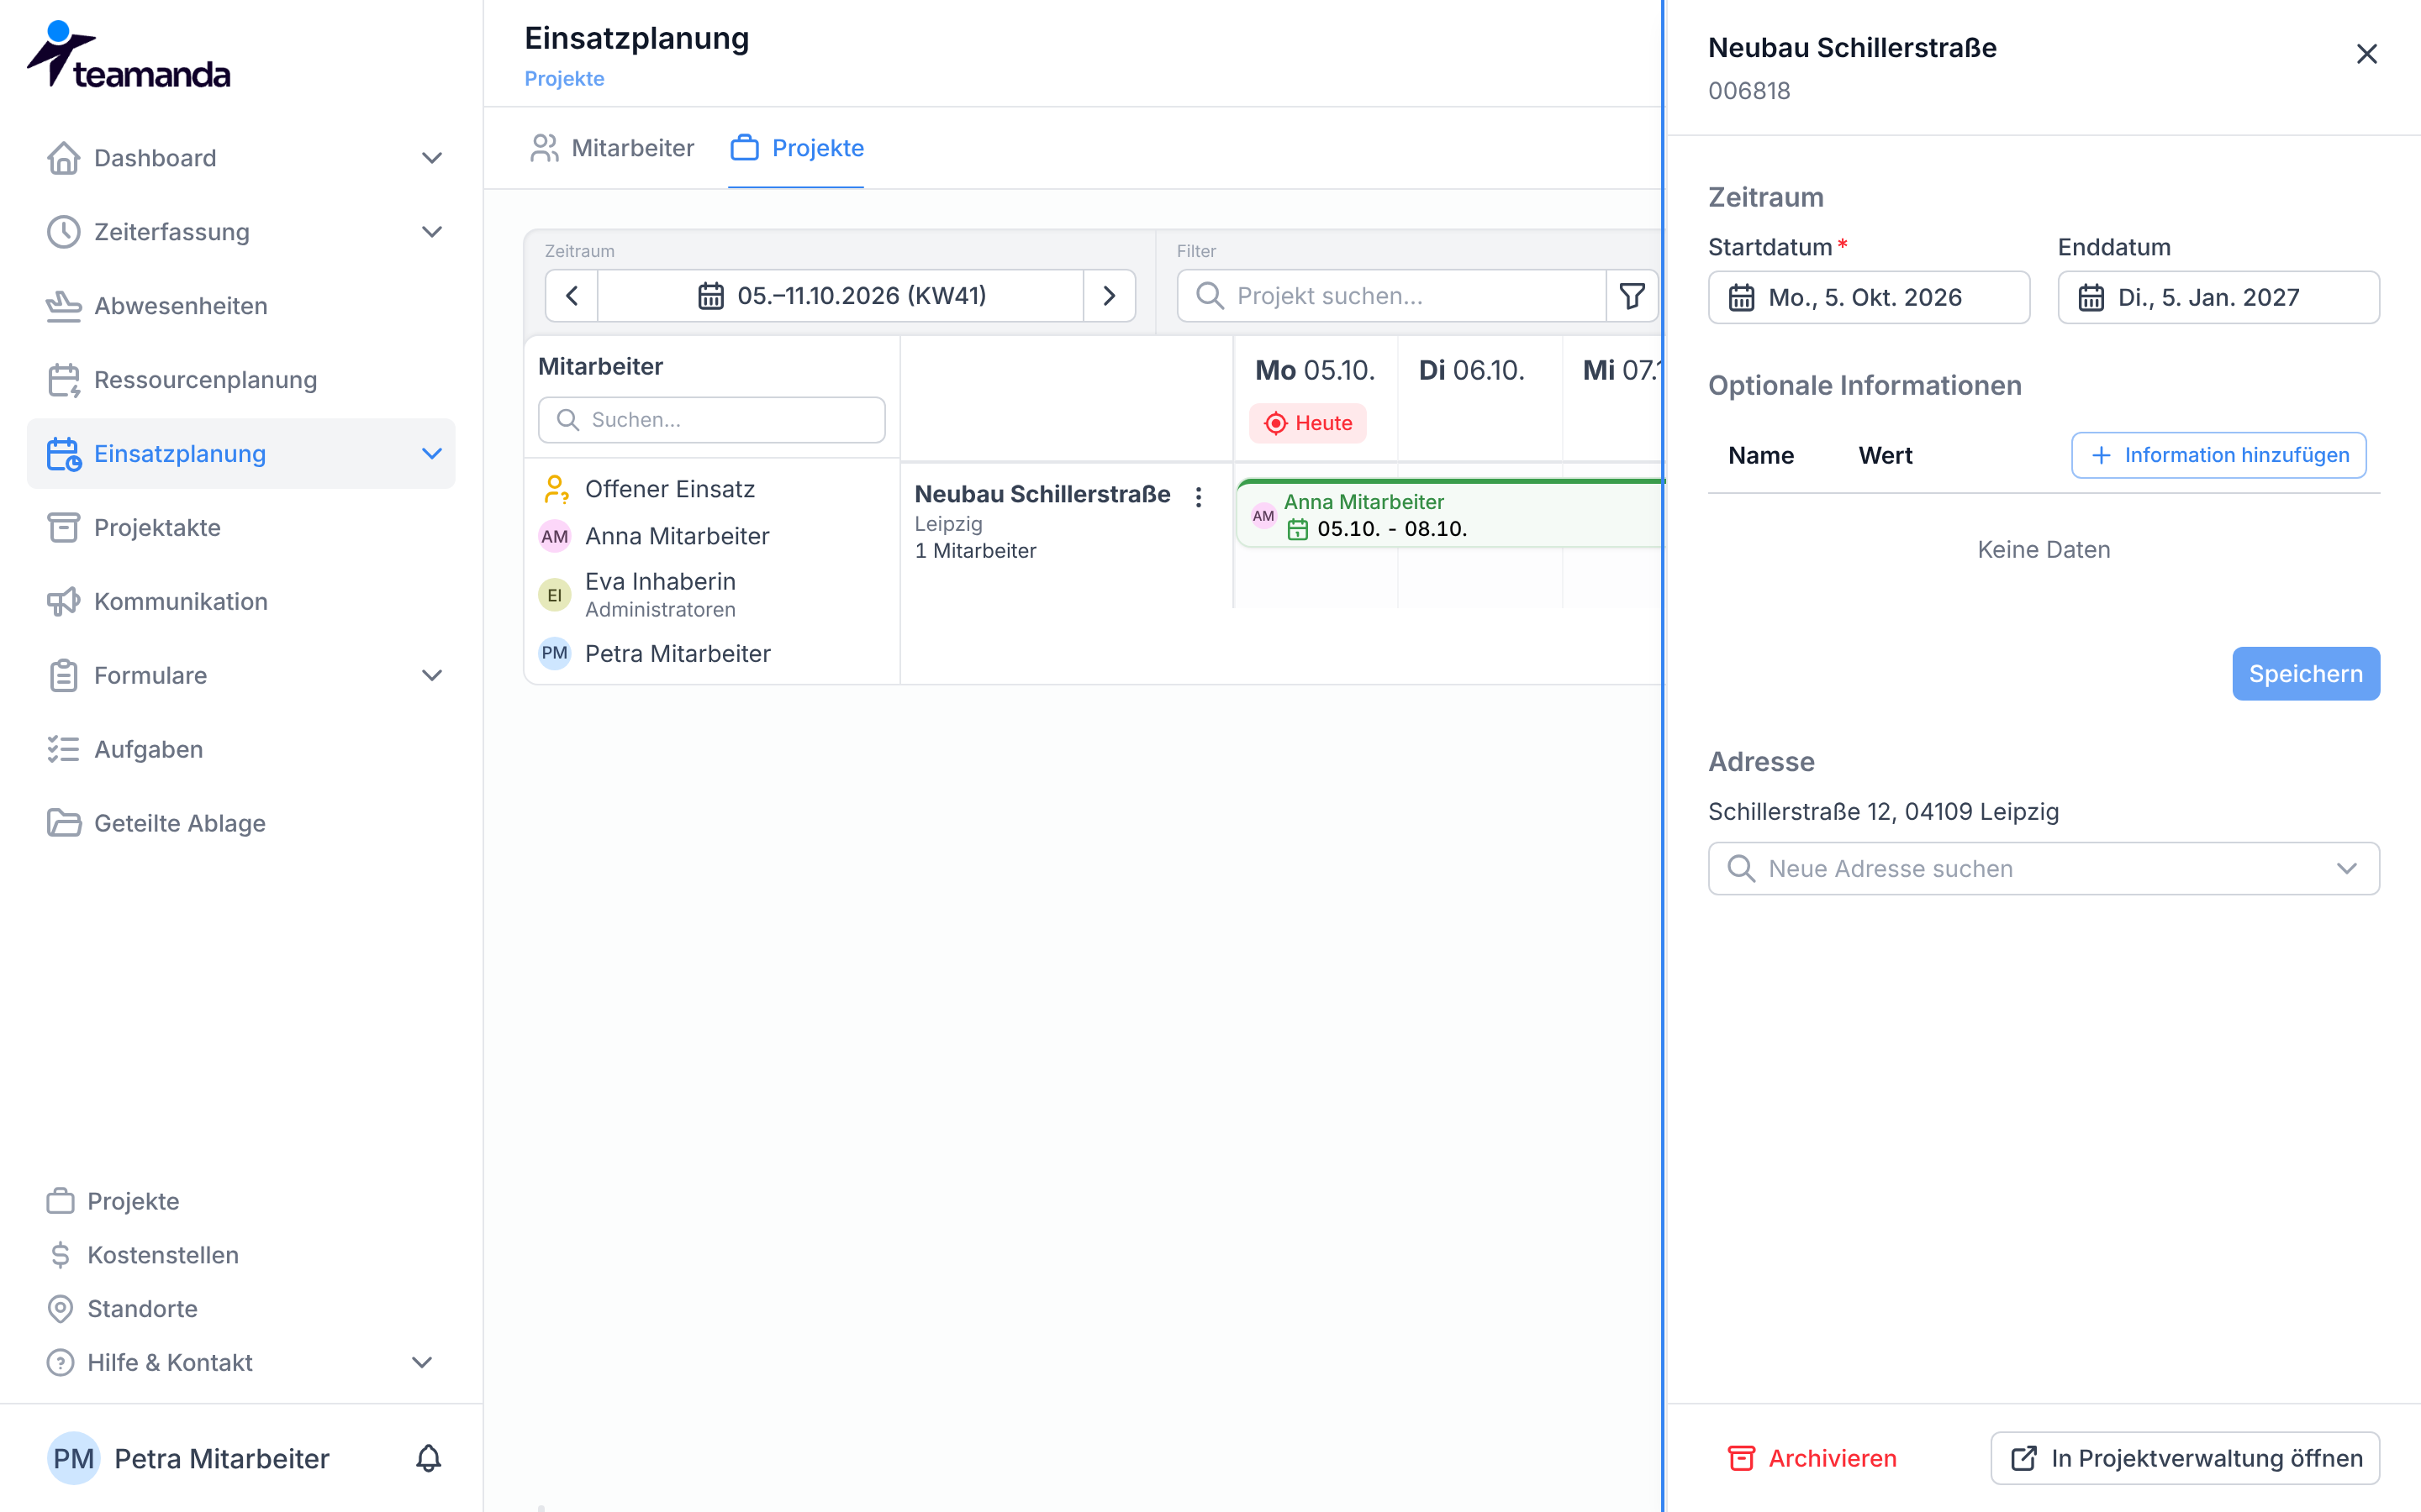This screenshot has width=2421, height=1512.
Task: Open Geteilte Ablage folder
Action: point(240,823)
